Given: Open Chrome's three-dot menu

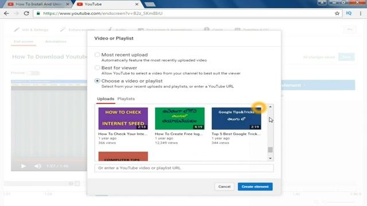Looking at the screenshot, I should point(361,13).
